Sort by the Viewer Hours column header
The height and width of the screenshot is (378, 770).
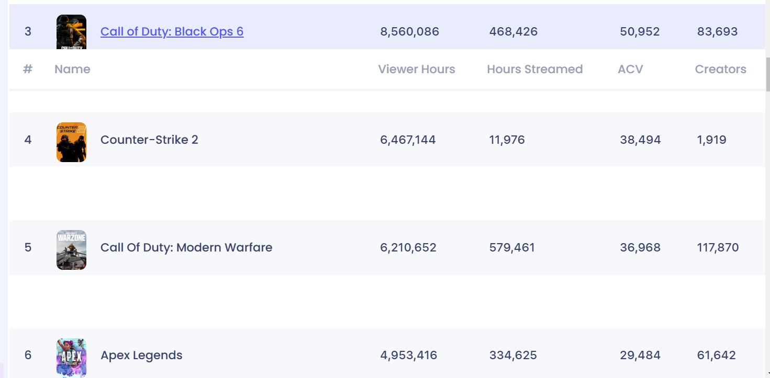click(416, 69)
